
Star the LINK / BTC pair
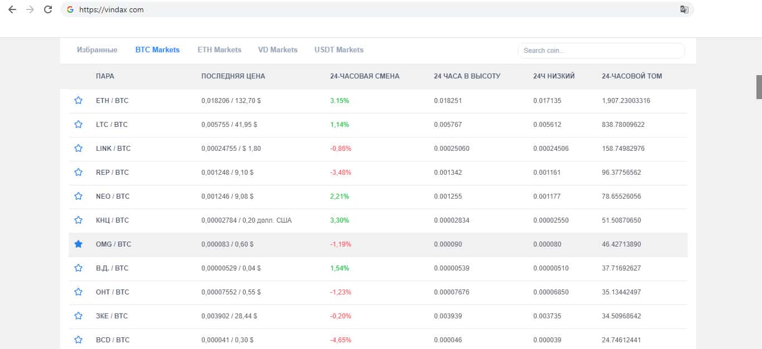pyautogui.click(x=78, y=149)
